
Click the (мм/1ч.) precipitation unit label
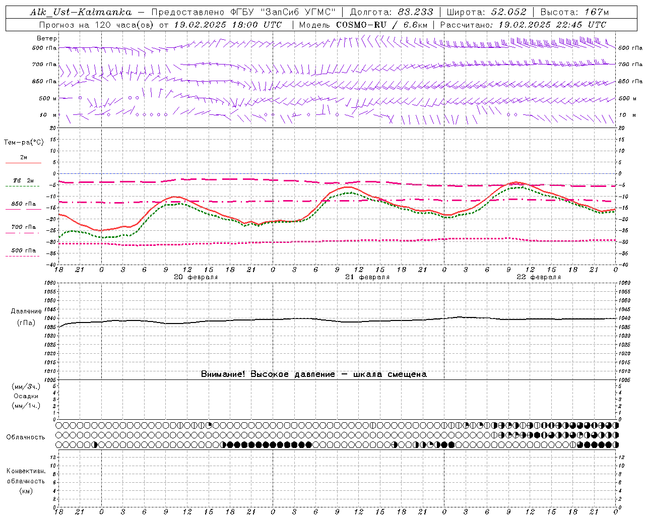coord(26,406)
